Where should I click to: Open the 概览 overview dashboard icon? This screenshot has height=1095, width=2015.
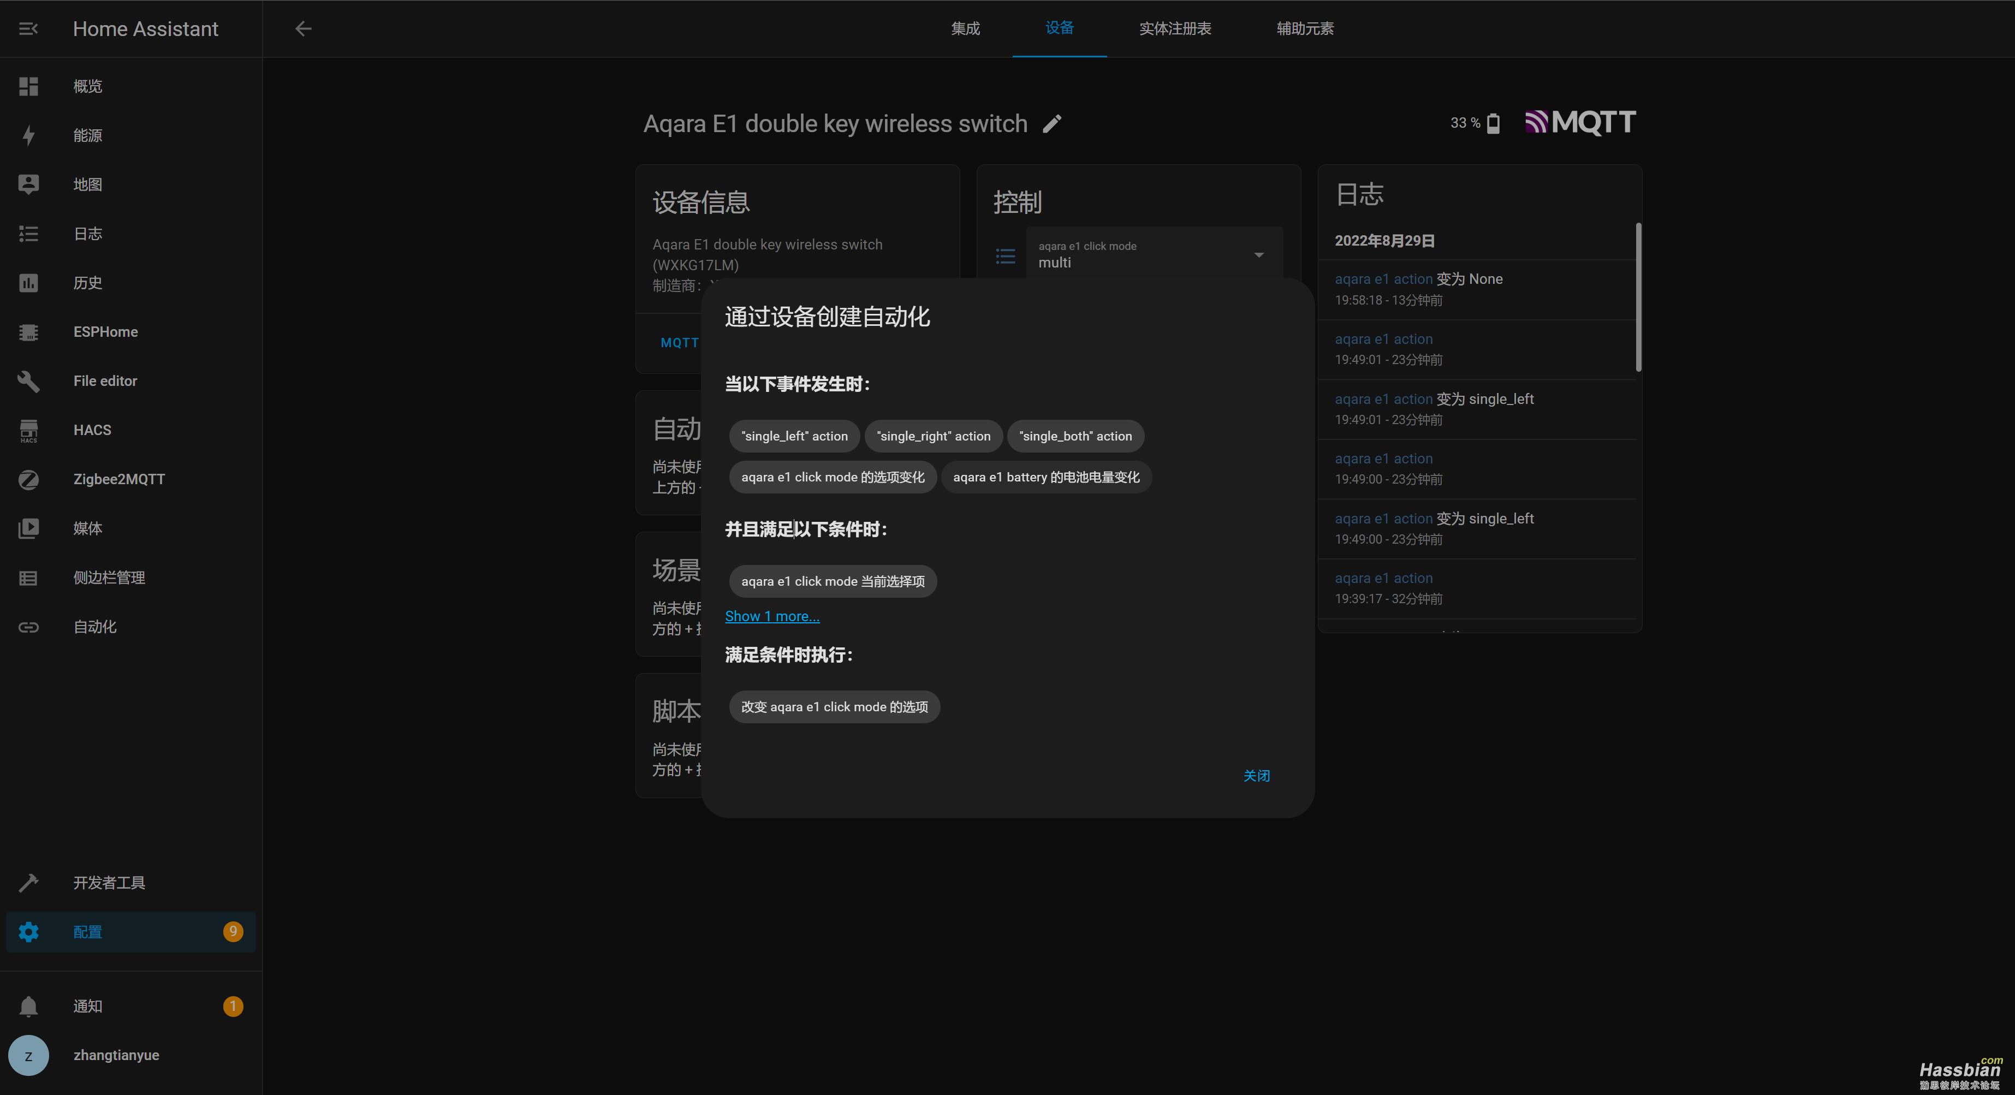point(28,86)
